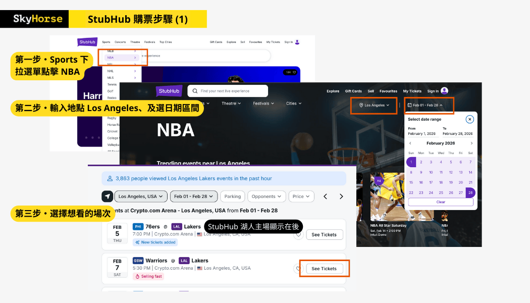Select Concerts in the top navigation
Screen dimensions: 530x303
click(120, 42)
